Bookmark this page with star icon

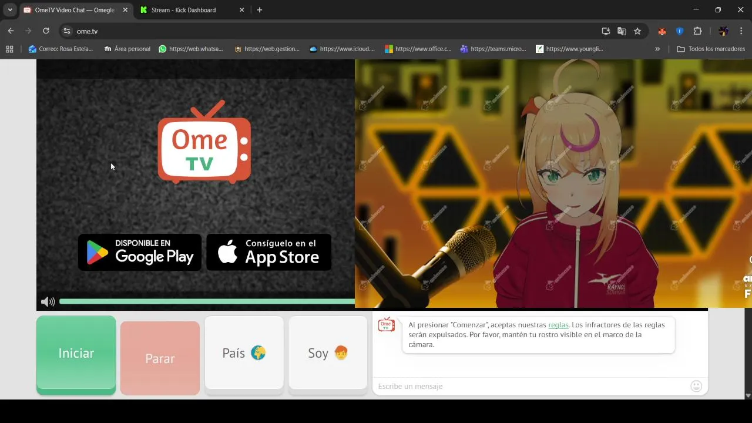pos(637,31)
